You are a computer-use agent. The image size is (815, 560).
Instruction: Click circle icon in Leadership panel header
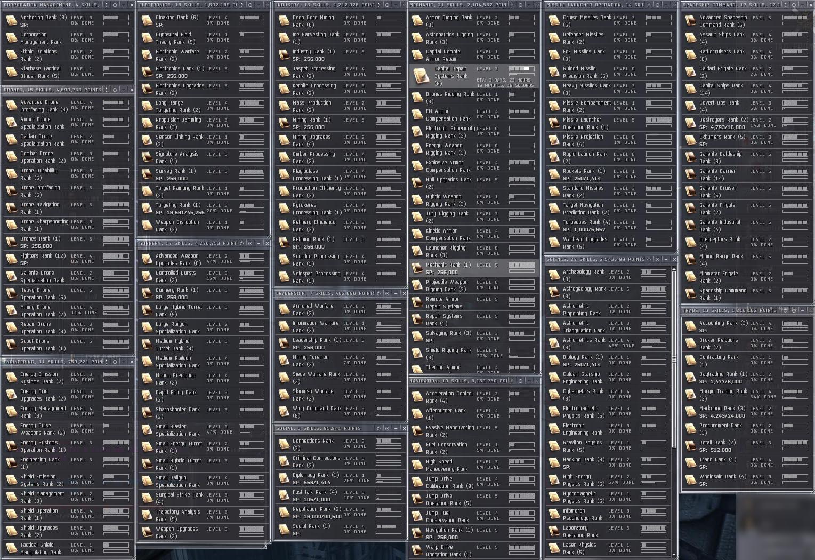pyautogui.click(x=387, y=293)
